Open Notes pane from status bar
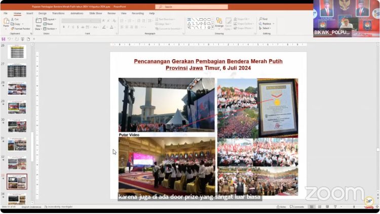This screenshot has width=380, height=214. 281,207
